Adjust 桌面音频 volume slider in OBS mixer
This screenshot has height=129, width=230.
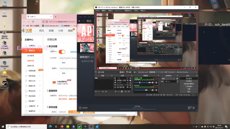[142, 90]
